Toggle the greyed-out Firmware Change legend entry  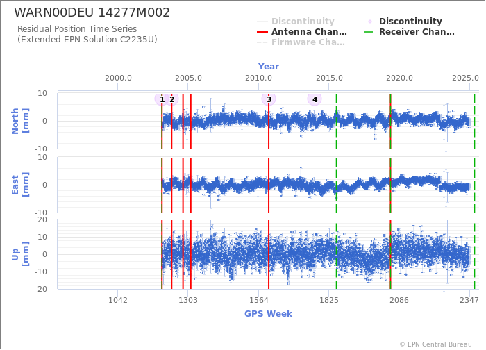tap(301, 42)
